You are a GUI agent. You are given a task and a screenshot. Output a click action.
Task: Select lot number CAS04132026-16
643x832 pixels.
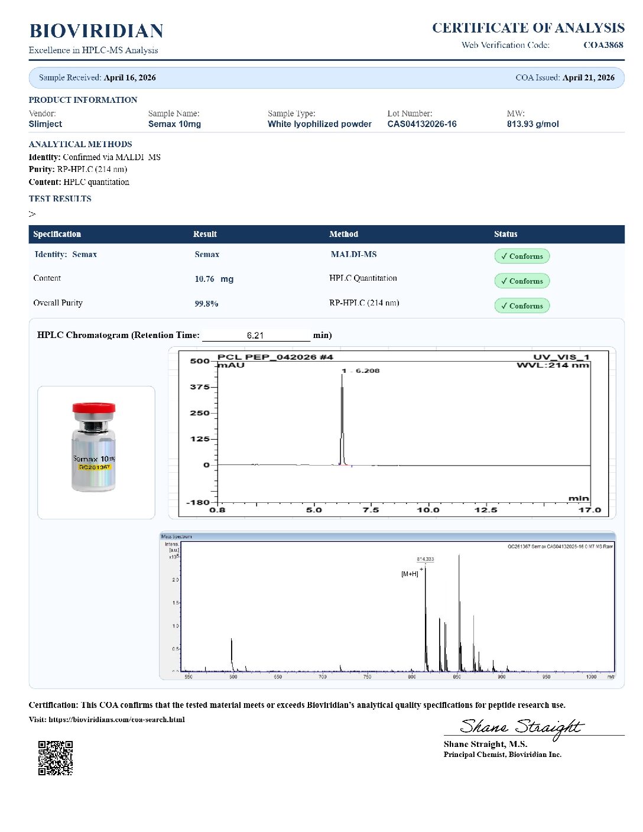pos(422,124)
